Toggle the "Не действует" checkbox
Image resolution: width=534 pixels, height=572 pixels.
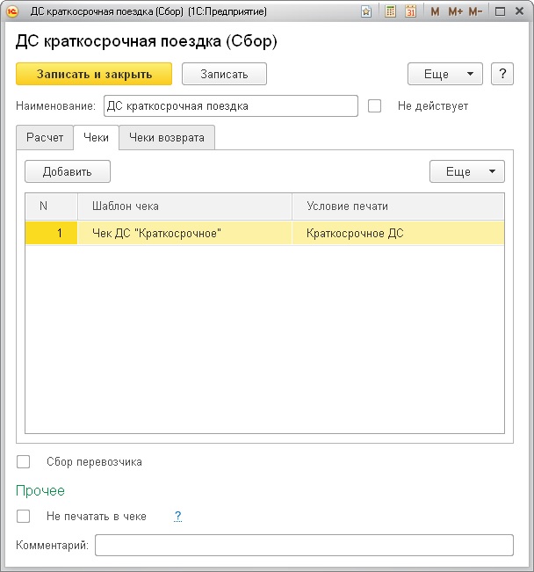click(x=375, y=106)
